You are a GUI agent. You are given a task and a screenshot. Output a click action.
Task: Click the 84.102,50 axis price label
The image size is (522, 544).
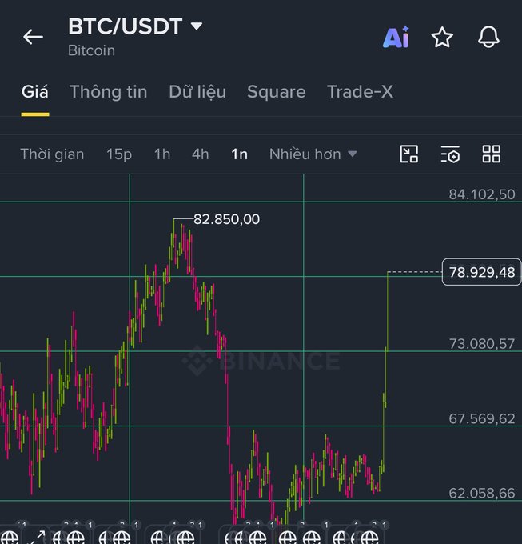(x=482, y=194)
